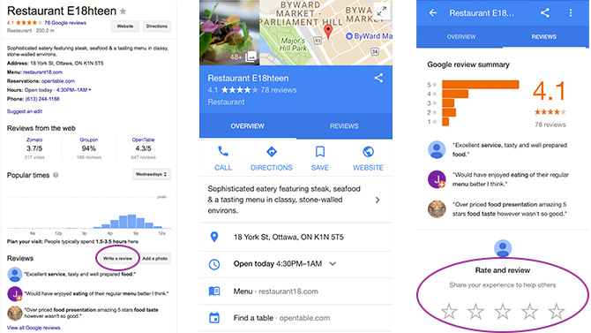
Task: Open the Website button in desktop panel
Action: (x=125, y=26)
